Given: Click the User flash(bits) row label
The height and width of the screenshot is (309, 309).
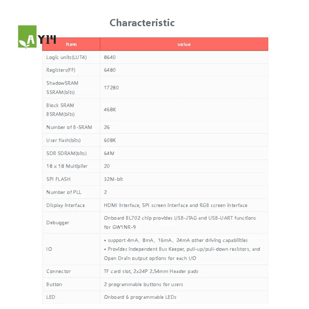Looking at the screenshot, I should click(63, 140).
